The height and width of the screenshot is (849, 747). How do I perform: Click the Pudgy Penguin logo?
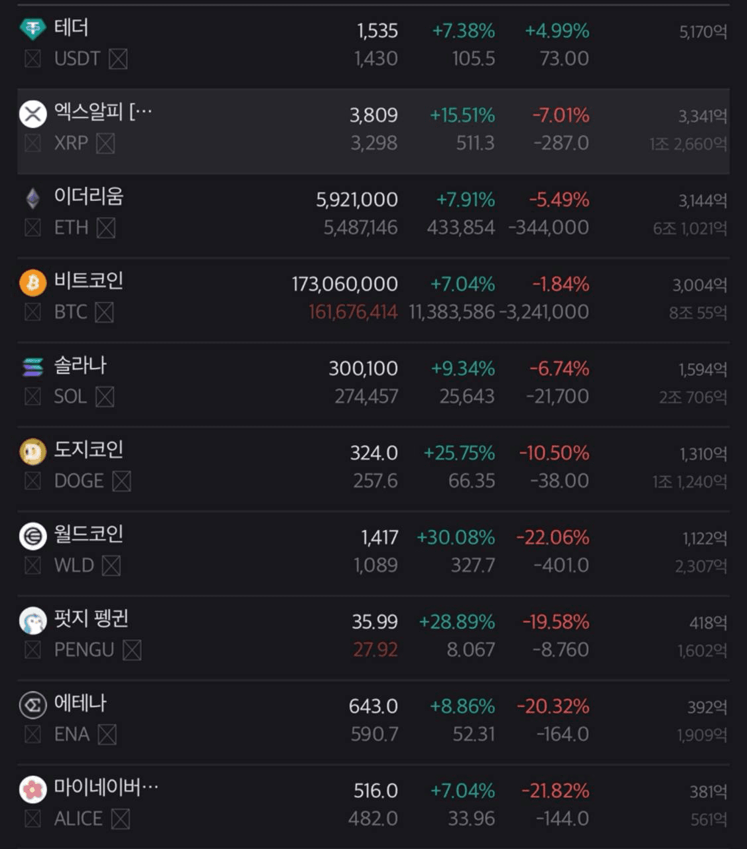click(x=33, y=620)
